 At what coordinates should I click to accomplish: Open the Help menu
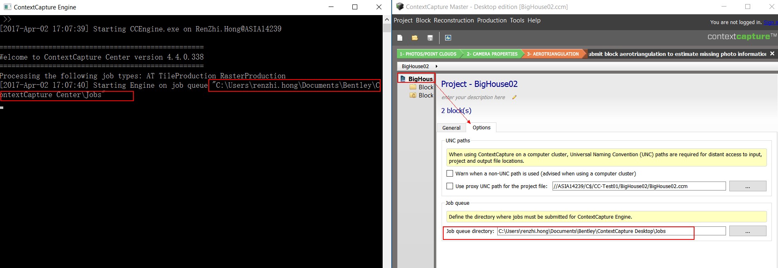pos(534,20)
